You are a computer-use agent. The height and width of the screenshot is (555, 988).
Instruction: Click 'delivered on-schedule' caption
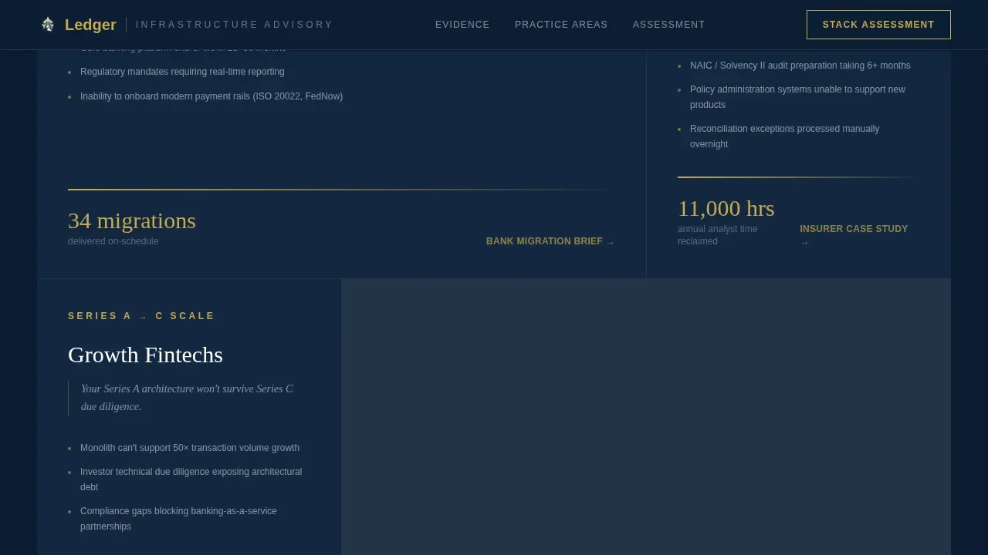[113, 241]
